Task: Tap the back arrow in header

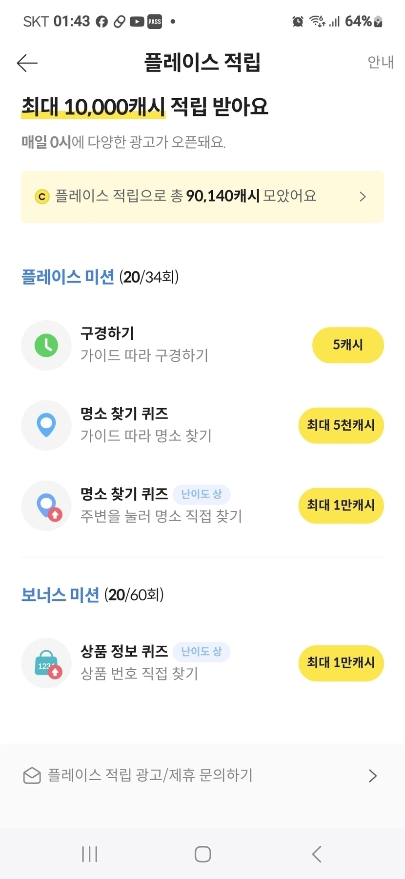Action: click(27, 63)
